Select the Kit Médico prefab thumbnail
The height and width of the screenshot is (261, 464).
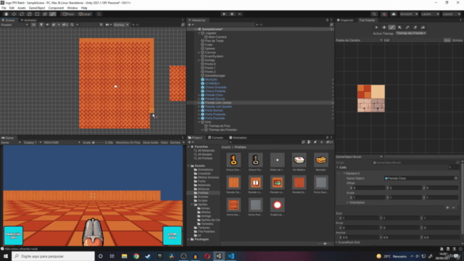coord(299,160)
